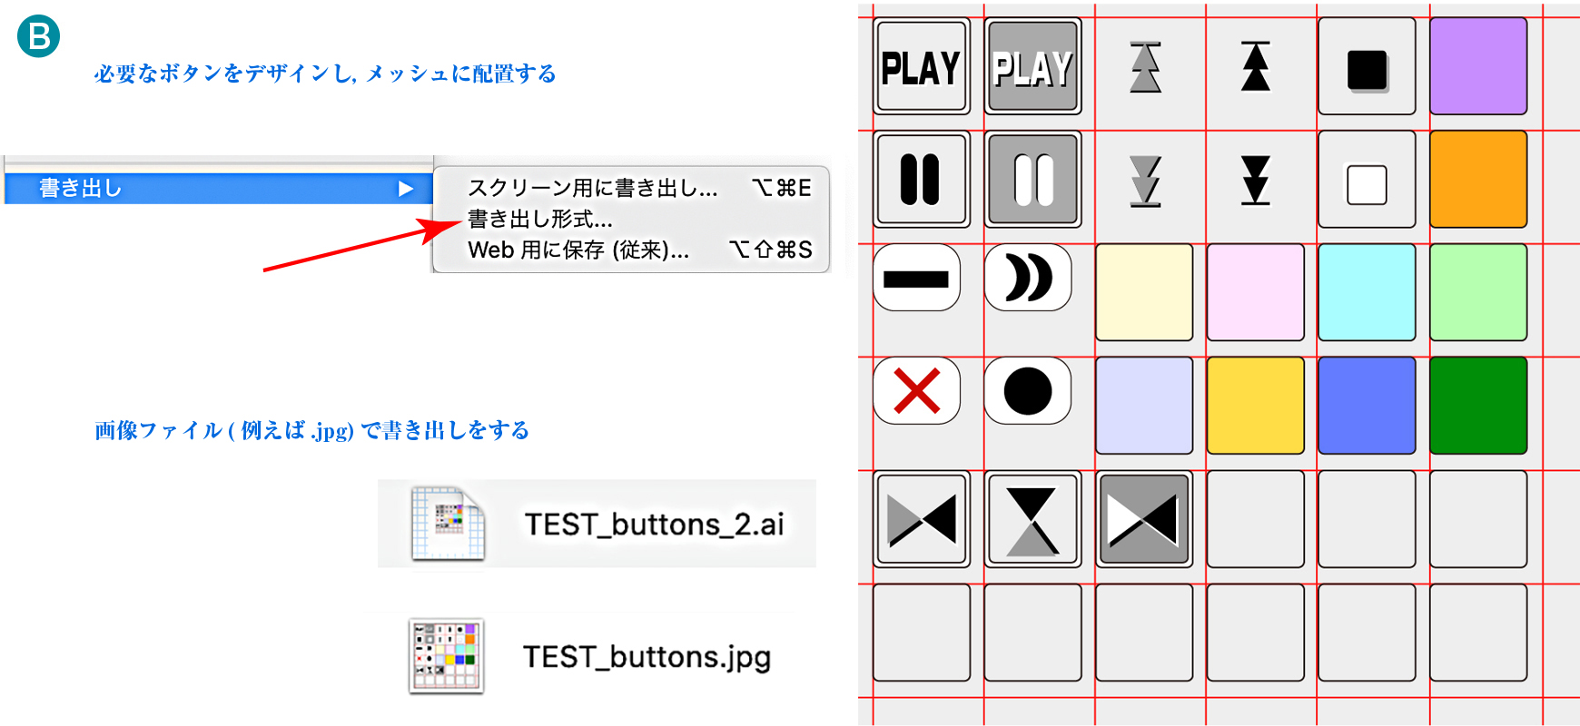Expand the 書き出し submenu arrow

pyautogui.click(x=405, y=189)
